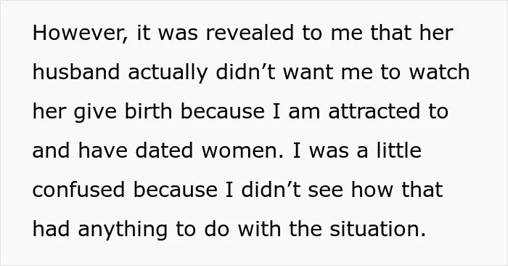508x266 pixels.
Task: Select the word "attracted"
Action: (x=374, y=111)
